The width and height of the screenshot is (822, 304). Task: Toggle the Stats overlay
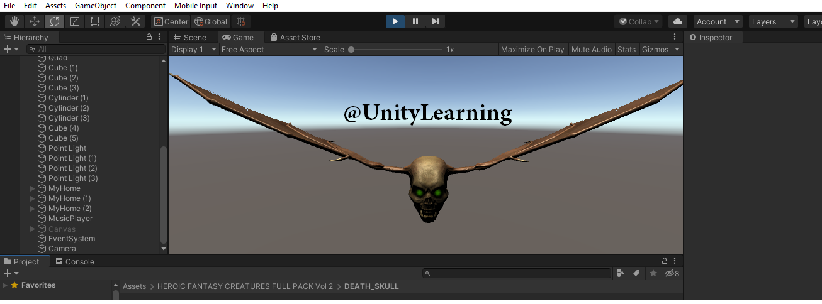[626, 49]
